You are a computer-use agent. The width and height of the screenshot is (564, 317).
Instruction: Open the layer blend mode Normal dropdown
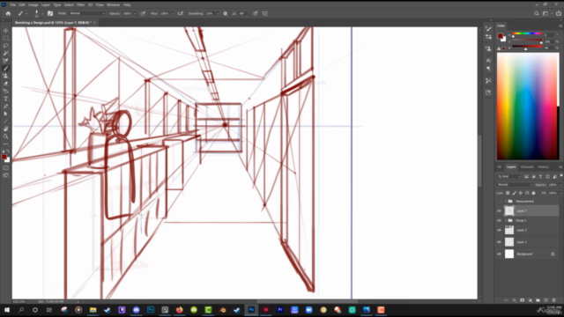(x=515, y=185)
